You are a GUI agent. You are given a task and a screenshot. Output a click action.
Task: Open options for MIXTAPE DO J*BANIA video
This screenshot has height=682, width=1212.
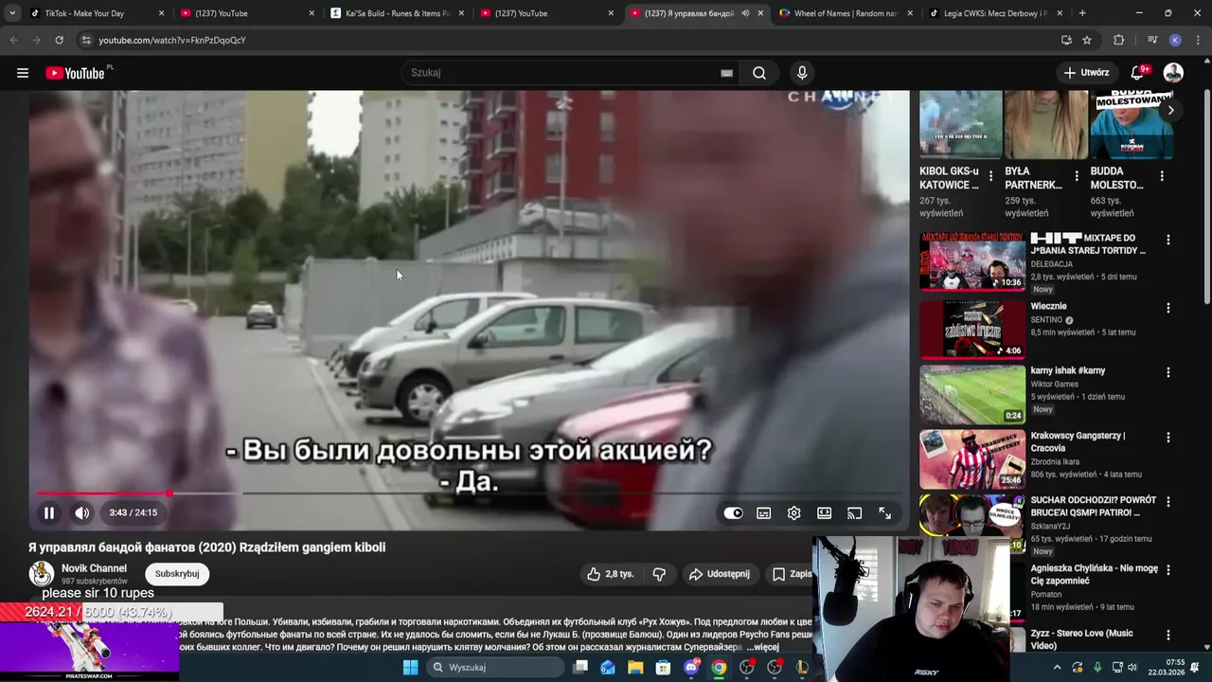pyautogui.click(x=1168, y=241)
